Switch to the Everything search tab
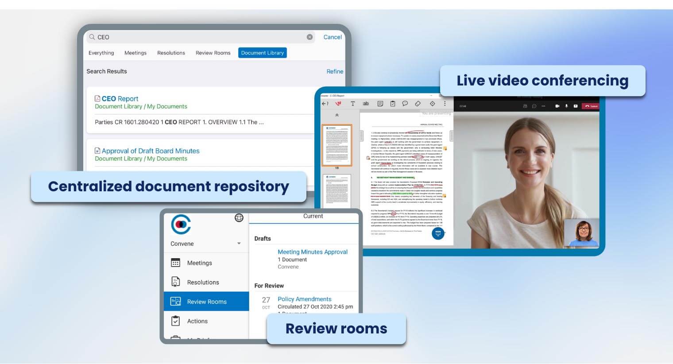This screenshot has width=673, height=364. point(101,52)
